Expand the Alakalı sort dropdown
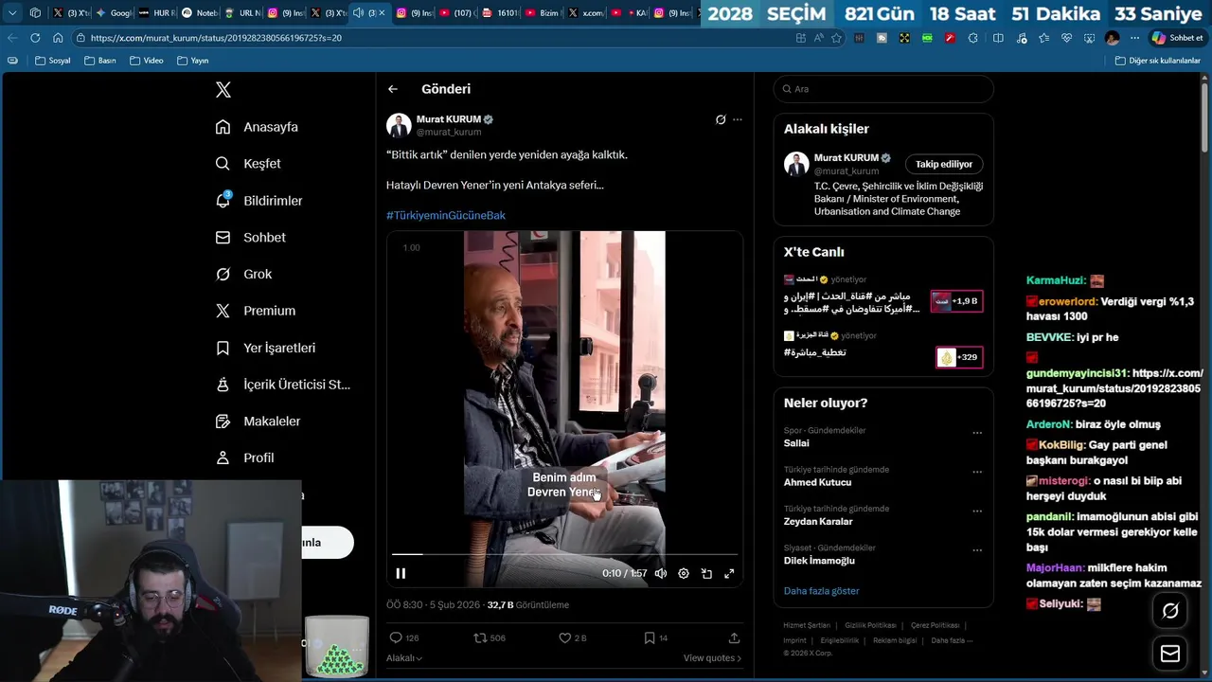The image size is (1212, 682). tap(404, 657)
